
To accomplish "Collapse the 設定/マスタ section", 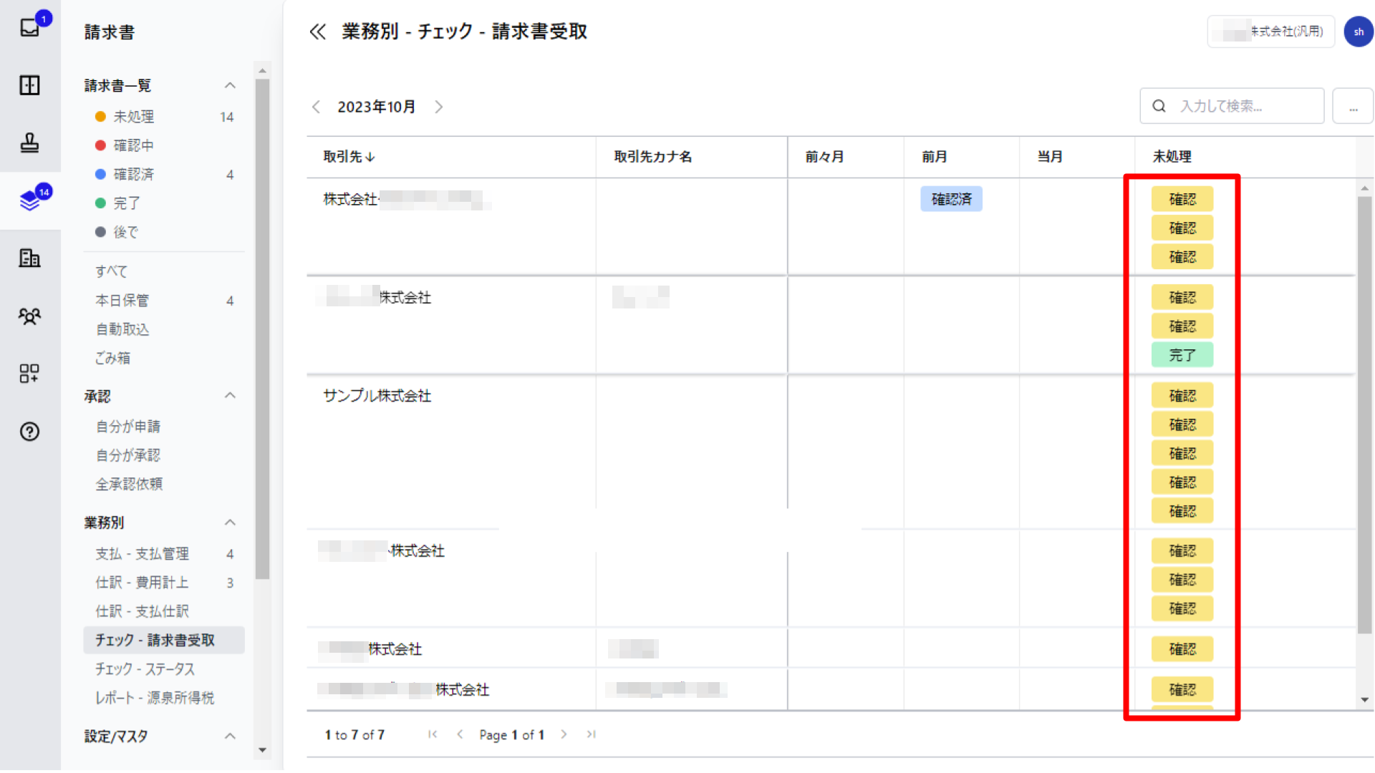I will click(230, 736).
